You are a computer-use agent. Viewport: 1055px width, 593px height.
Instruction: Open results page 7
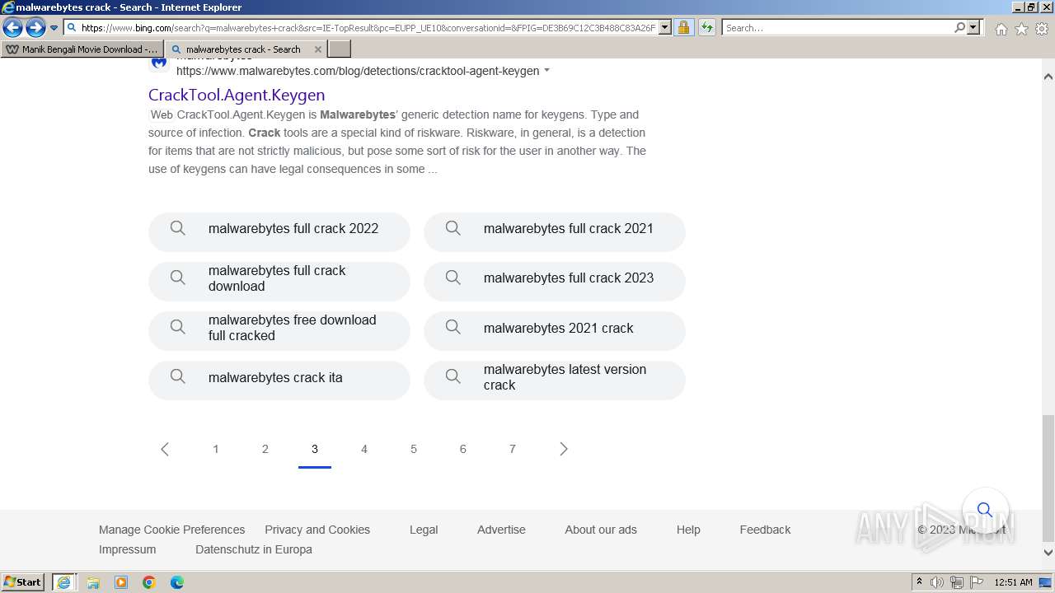513,449
